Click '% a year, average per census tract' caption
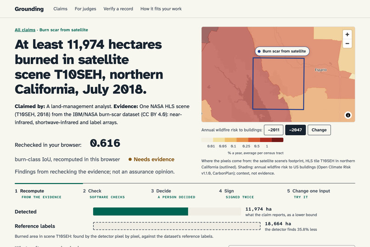Viewport: 370px width, 247px height. (x=256, y=153)
